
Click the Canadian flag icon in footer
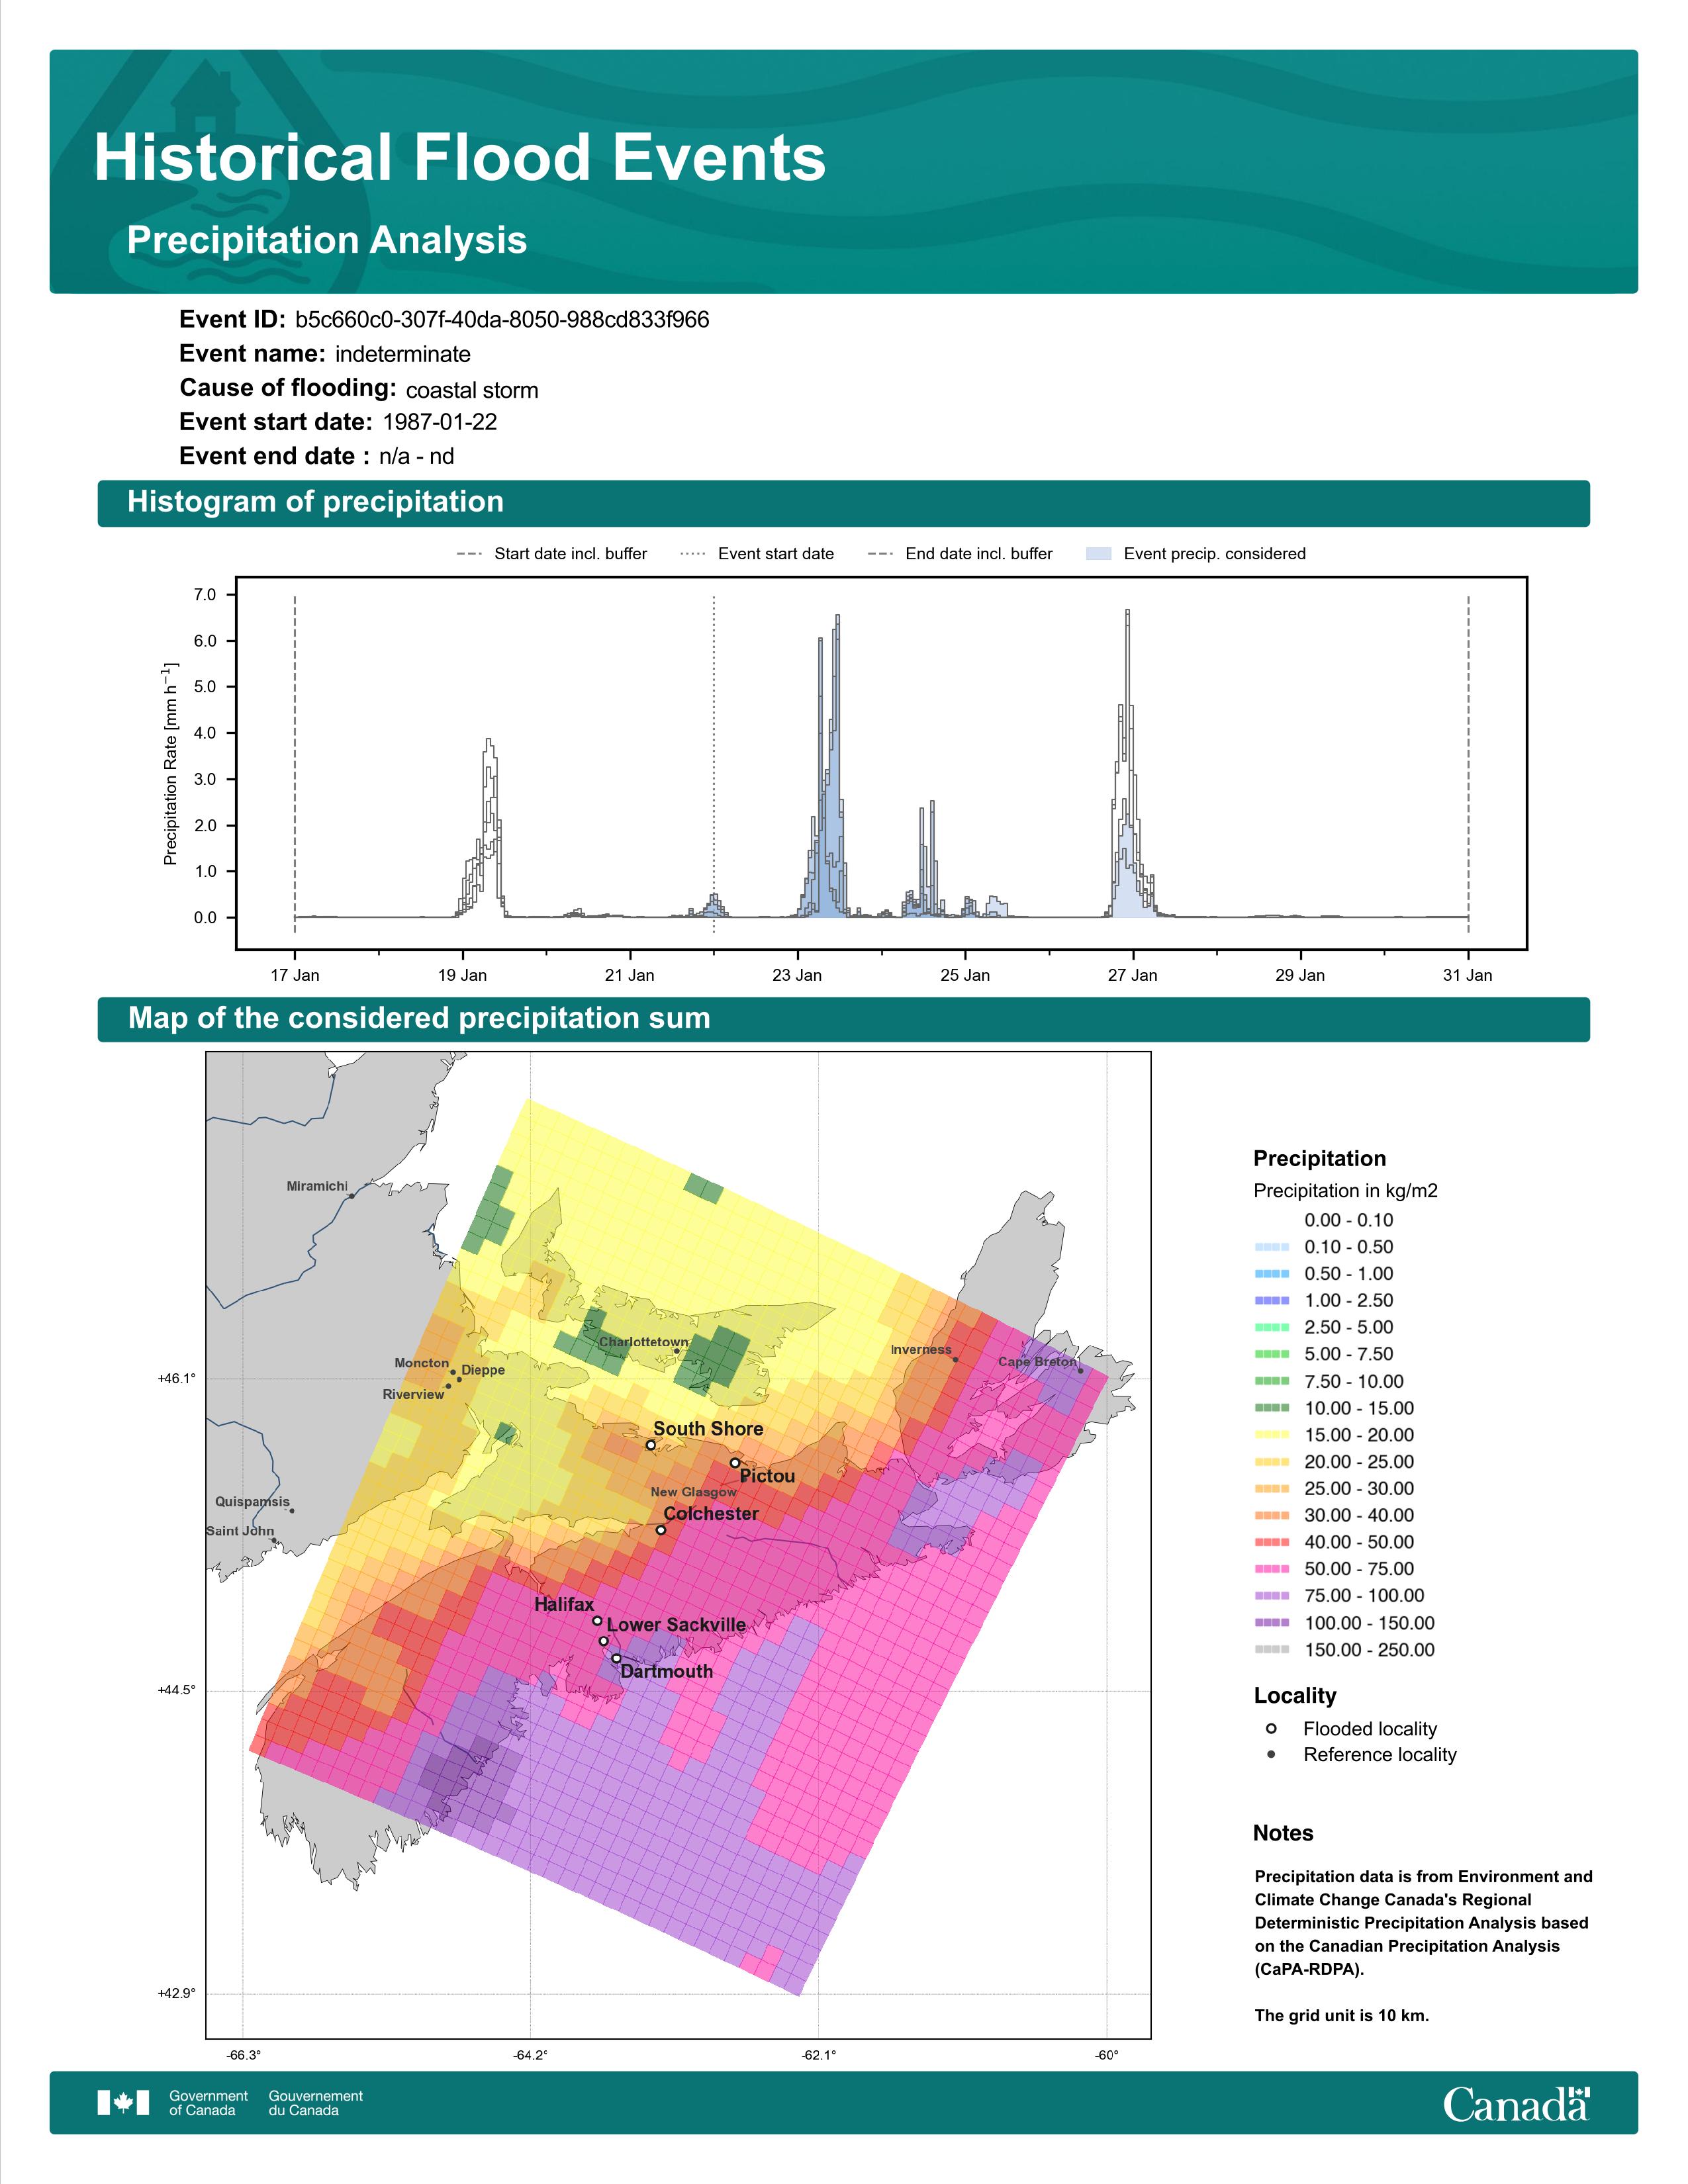pos(123,2102)
